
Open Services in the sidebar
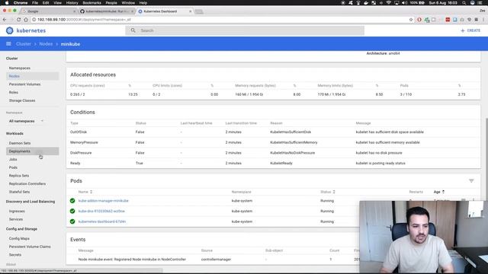point(16,219)
